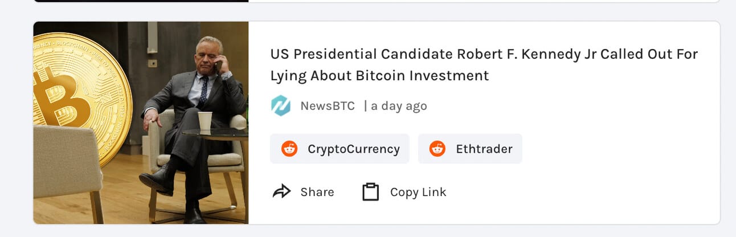Image resolution: width=736 pixels, height=237 pixels.
Task: Click "Lying About Bitcoin Investment" headline line
Action: coord(379,76)
